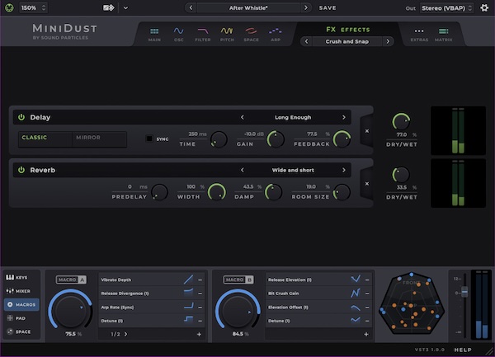Previous Delay preset before Long Enough
The image size is (495, 357).
(242, 117)
